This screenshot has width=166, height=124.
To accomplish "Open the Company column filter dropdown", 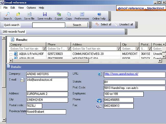I will [x=44, y=49].
